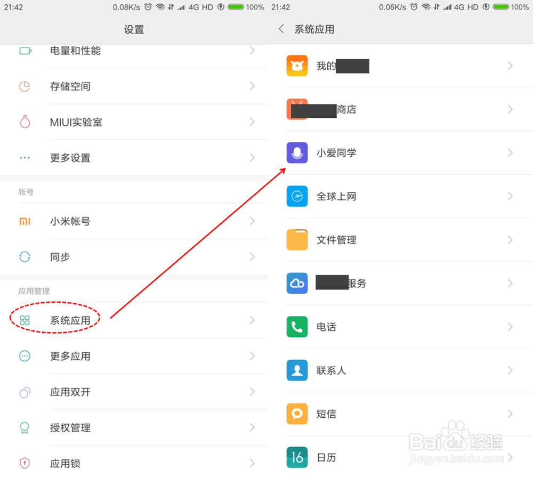Tap the green 电话 phone icon
Viewport: 533px width, 477px height.
[x=297, y=327]
